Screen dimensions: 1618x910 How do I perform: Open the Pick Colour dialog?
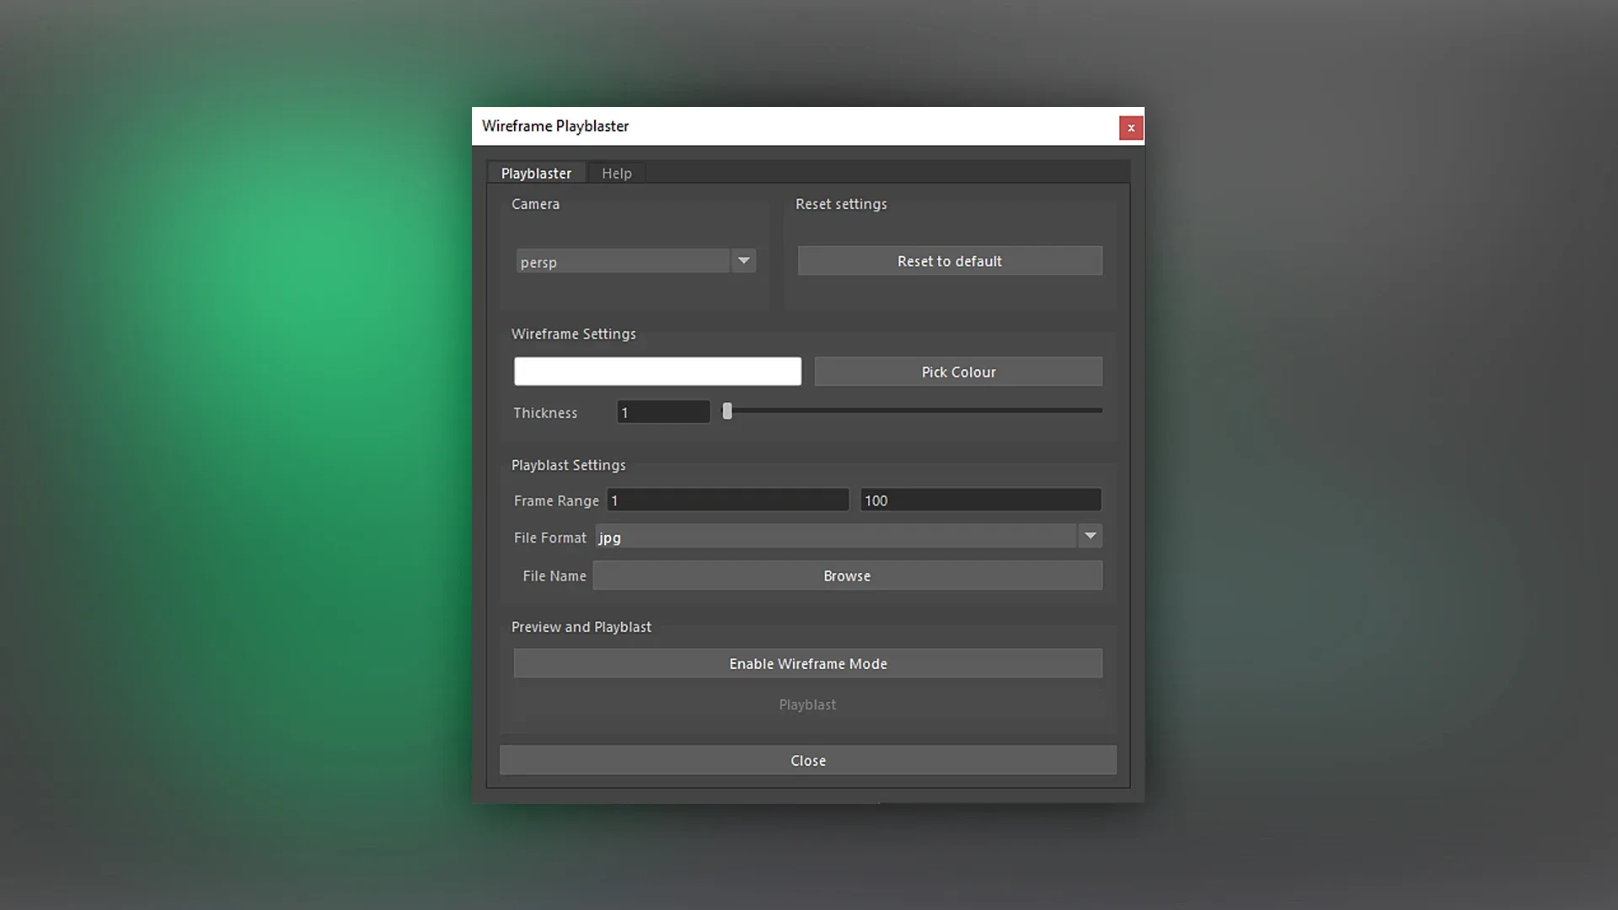click(x=958, y=372)
